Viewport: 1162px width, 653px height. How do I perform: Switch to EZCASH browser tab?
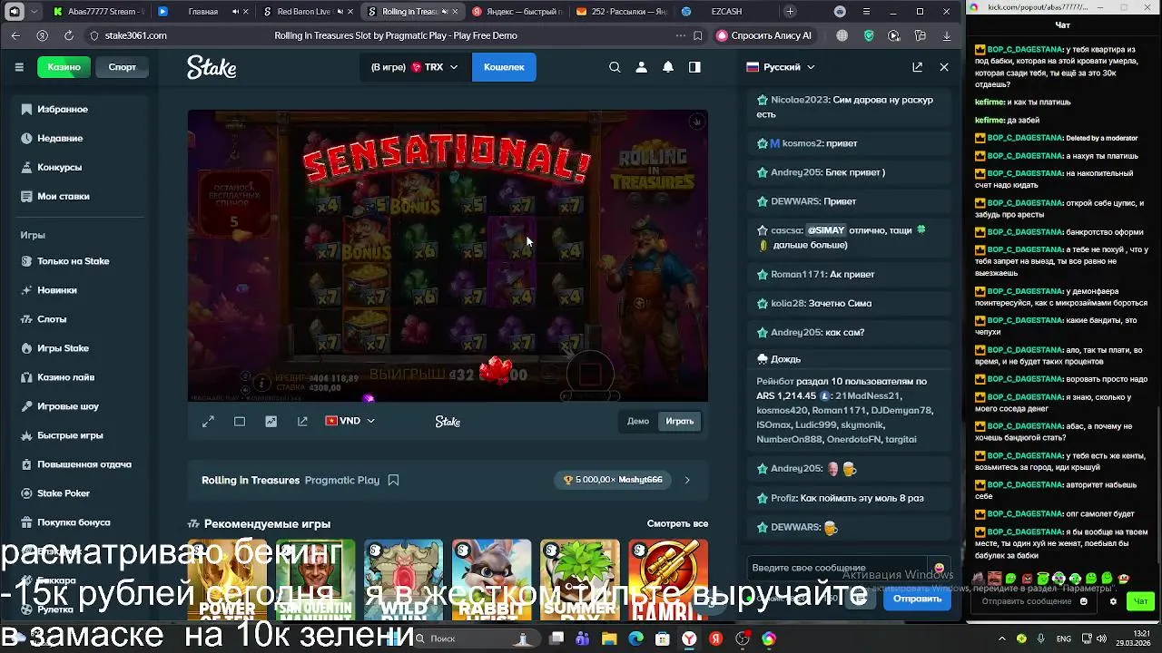pyautogui.click(x=726, y=12)
